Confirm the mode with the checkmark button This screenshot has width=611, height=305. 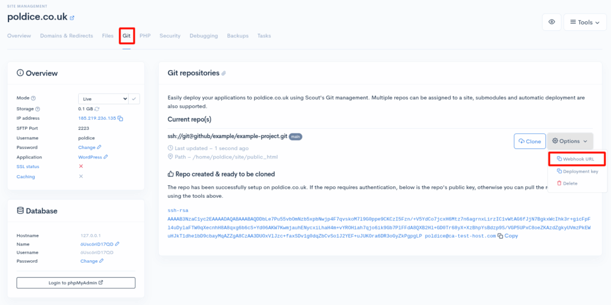click(x=135, y=98)
